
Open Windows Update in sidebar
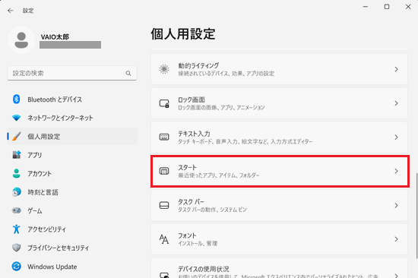coord(72,267)
